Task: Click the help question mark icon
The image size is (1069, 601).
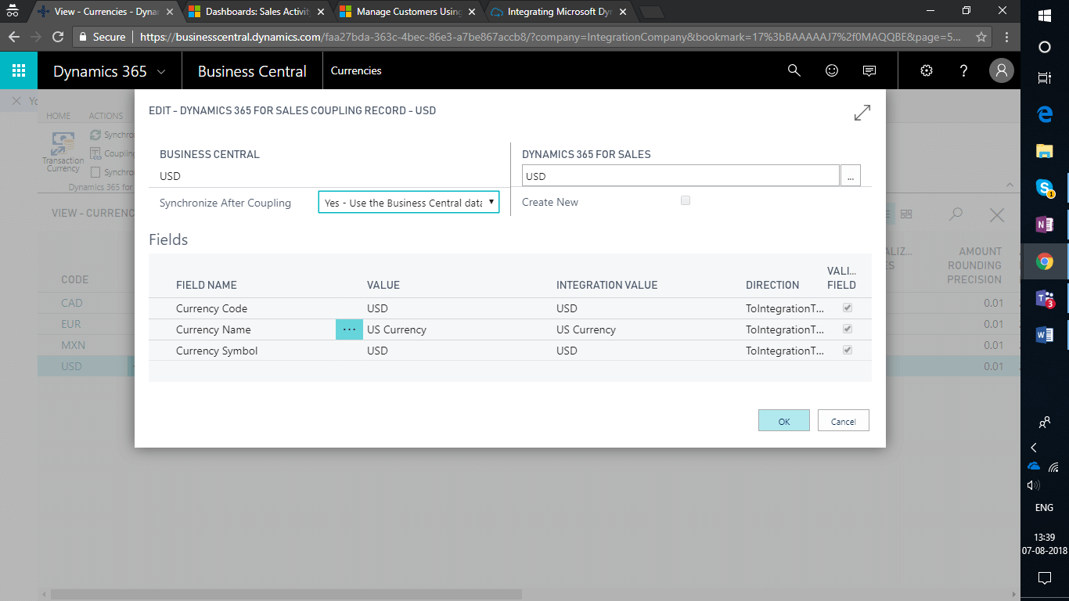Action: point(963,70)
